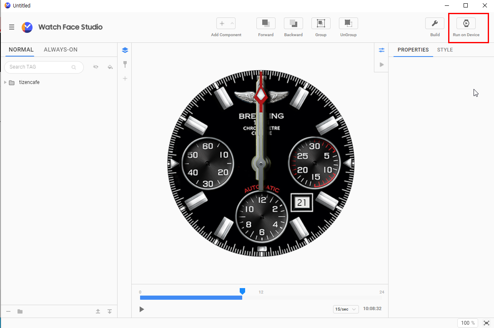The height and width of the screenshot is (328, 494).
Task: Switch to the NORMAL tab
Action: point(21,49)
